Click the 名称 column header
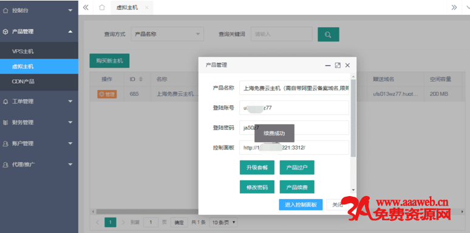The width and height of the screenshot is (470, 233). click(x=162, y=79)
